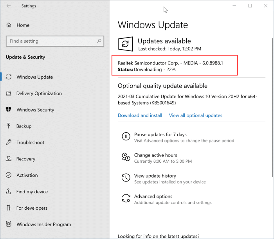274x239 pixels.
Task: Click the Advanced options gear-sync icon
Action: (126, 198)
